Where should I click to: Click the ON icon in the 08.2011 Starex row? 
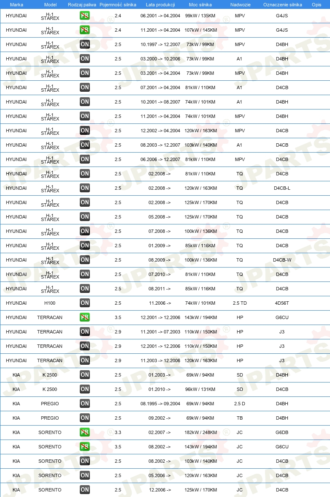84,288
